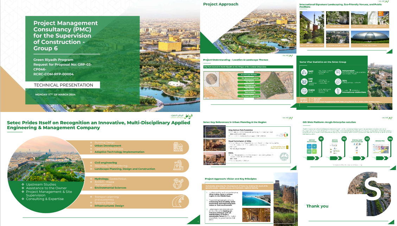
Task: Click the 6 Landscape Themes pill
Action: [249, 75]
